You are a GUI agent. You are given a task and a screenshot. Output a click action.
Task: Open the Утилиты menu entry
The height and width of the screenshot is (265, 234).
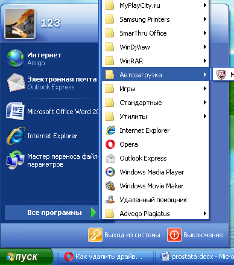coord(156,117)
